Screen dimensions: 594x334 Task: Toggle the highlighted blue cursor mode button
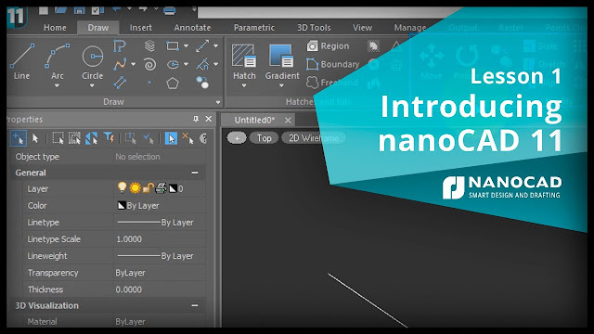(171, 138)
